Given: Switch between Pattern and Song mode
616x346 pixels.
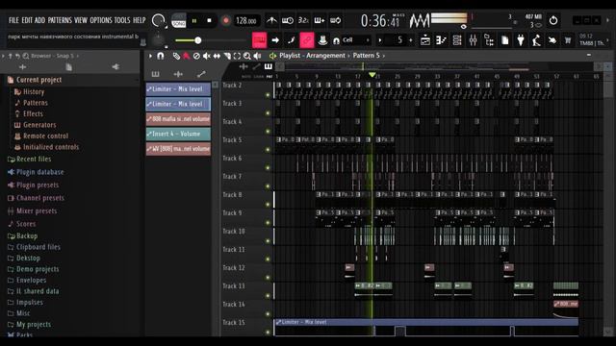Looking at the screenshot, I should (179, 20).
